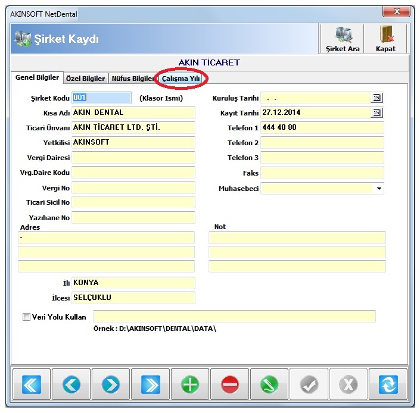The height and width of the screenshot is (413, 420).
Task: Go to previous record arrow button
Action: tap(71, 384)
